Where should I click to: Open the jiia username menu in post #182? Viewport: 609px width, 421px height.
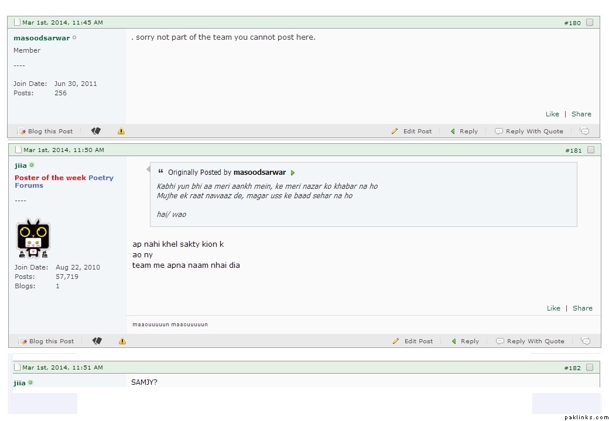[x=19, y=383]
